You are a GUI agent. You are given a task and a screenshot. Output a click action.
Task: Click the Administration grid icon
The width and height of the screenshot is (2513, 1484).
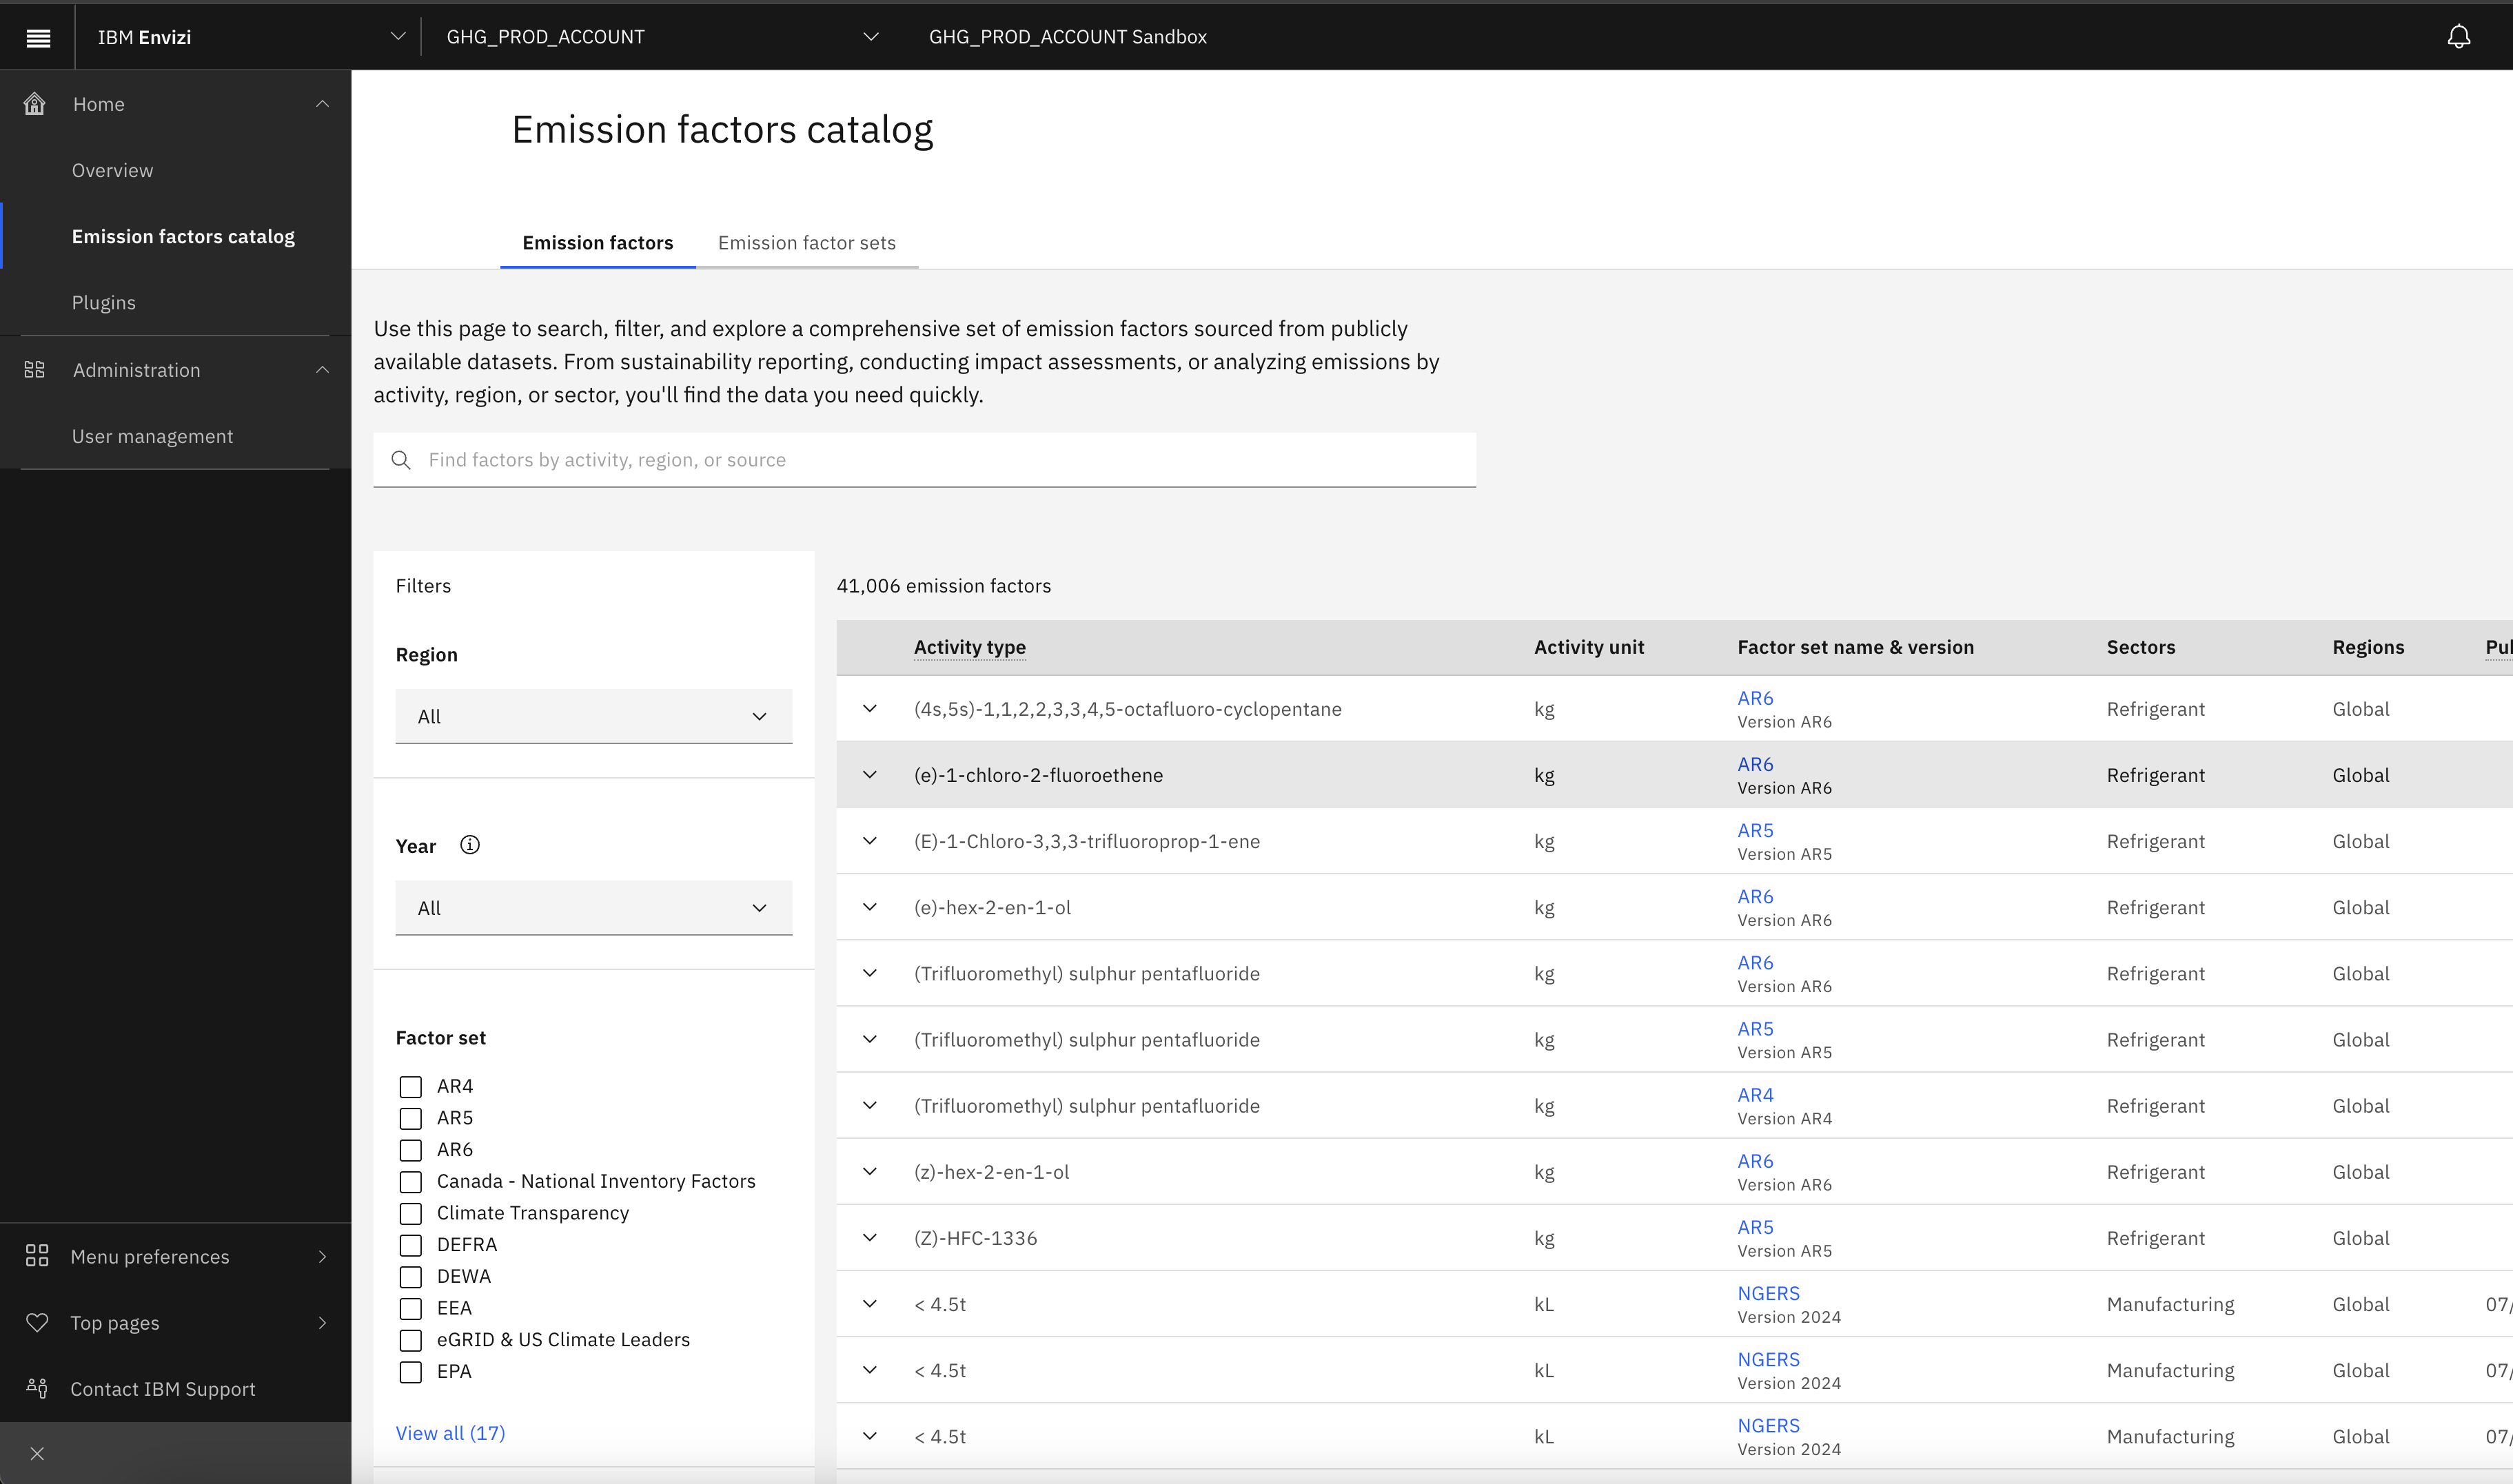click(x=34, y=369)
